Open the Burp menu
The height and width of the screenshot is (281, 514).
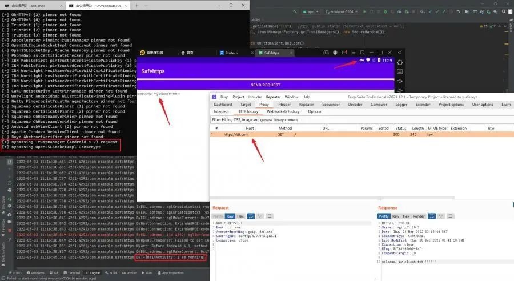[224, 97]
